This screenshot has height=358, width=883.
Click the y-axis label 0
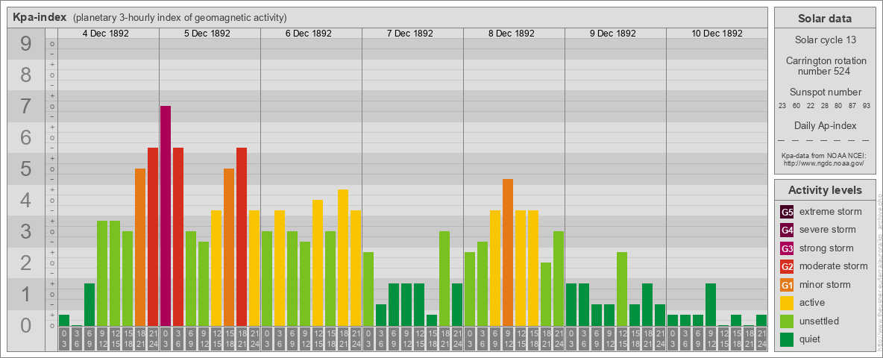(26, 325)
